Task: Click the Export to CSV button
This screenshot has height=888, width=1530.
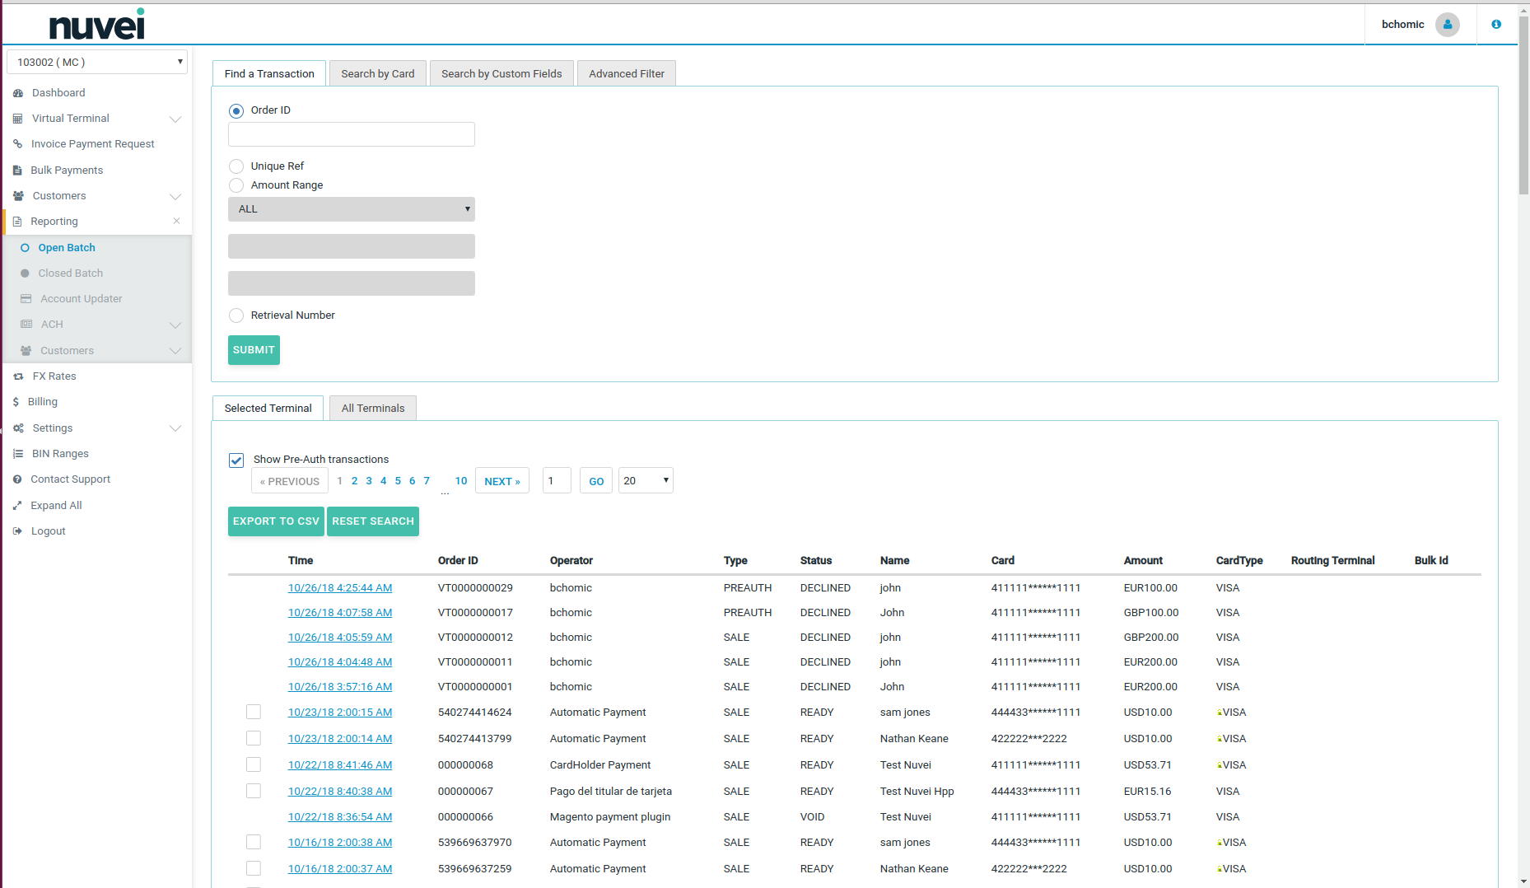Action: (x=276, y=521)
